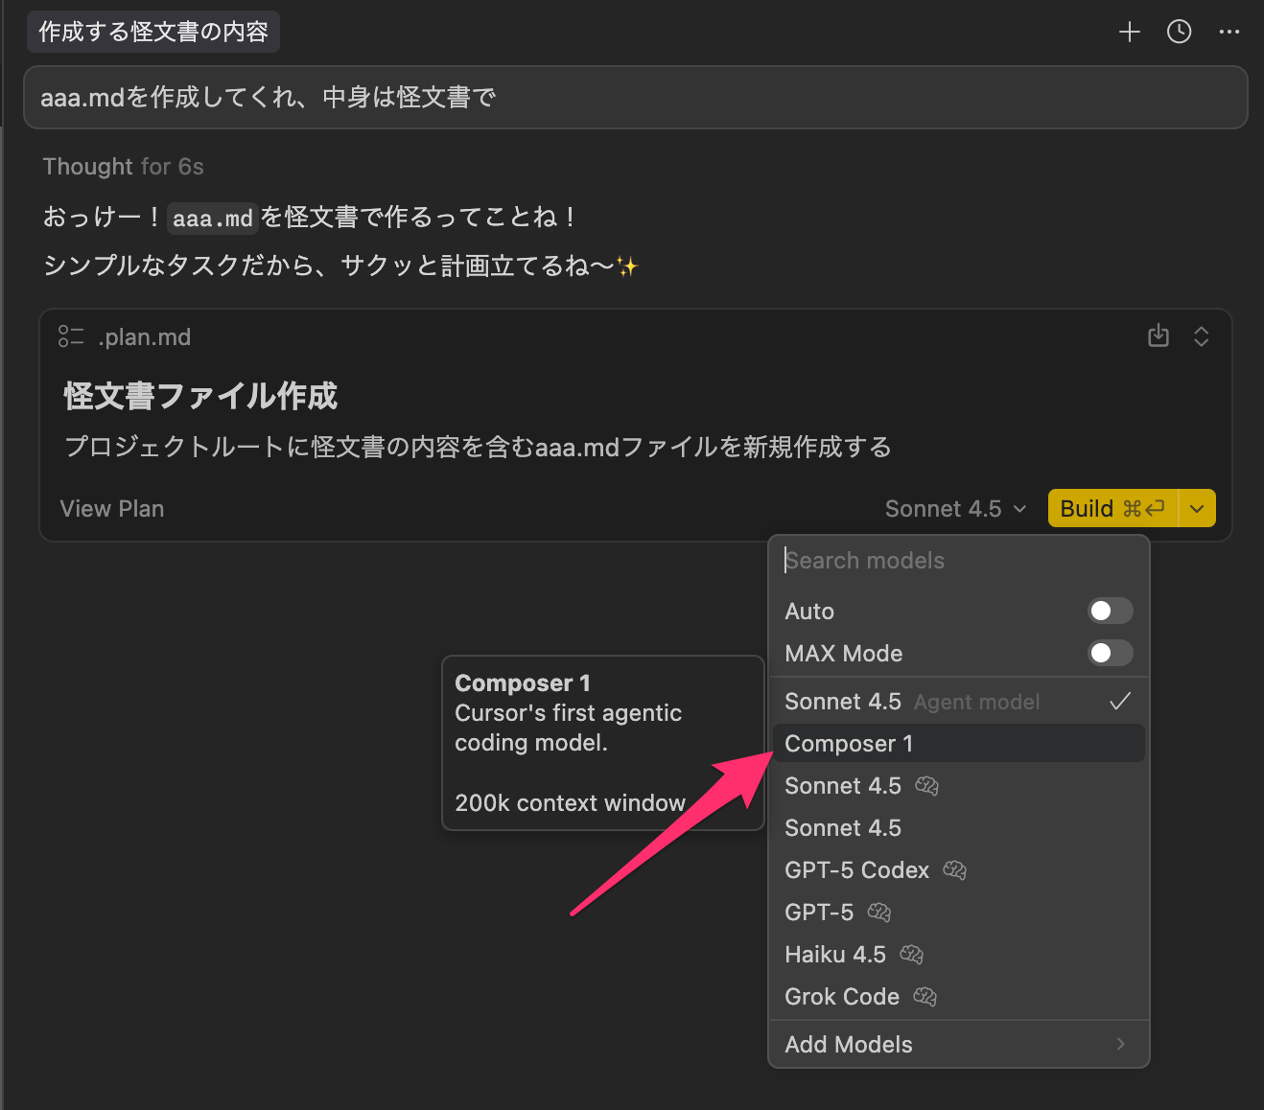This screenshot has height=1110, width=1264.
Task: Enable the MAX Mode switch
Action: pos(1110,654)
